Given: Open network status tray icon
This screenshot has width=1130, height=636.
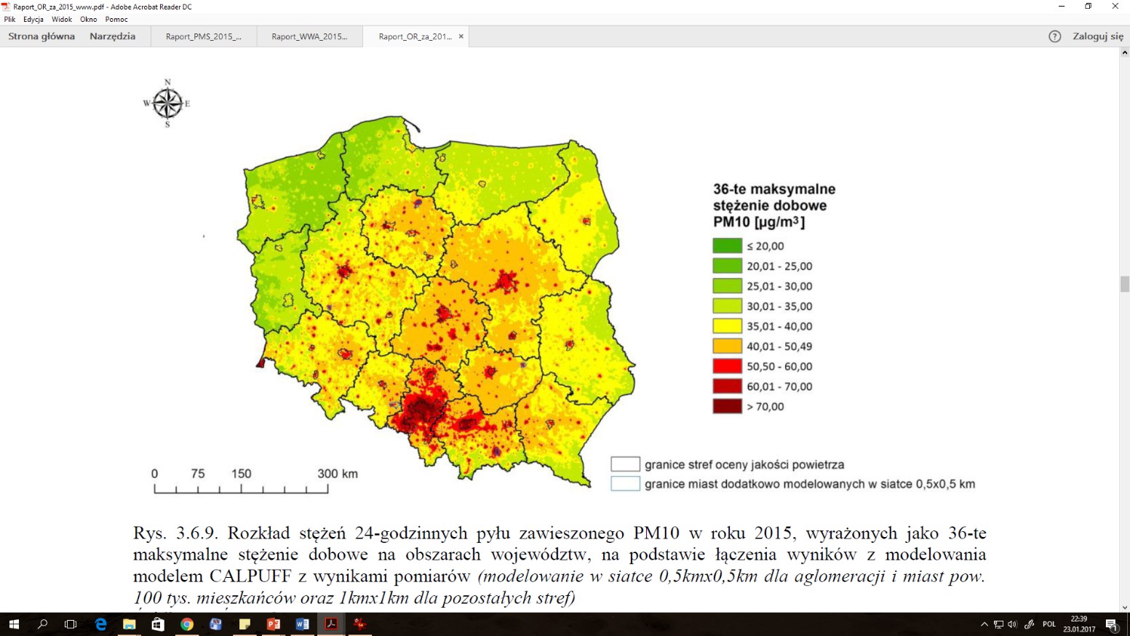Looking at the screenshot, I should pyautogui.click(x=998, y=624).
